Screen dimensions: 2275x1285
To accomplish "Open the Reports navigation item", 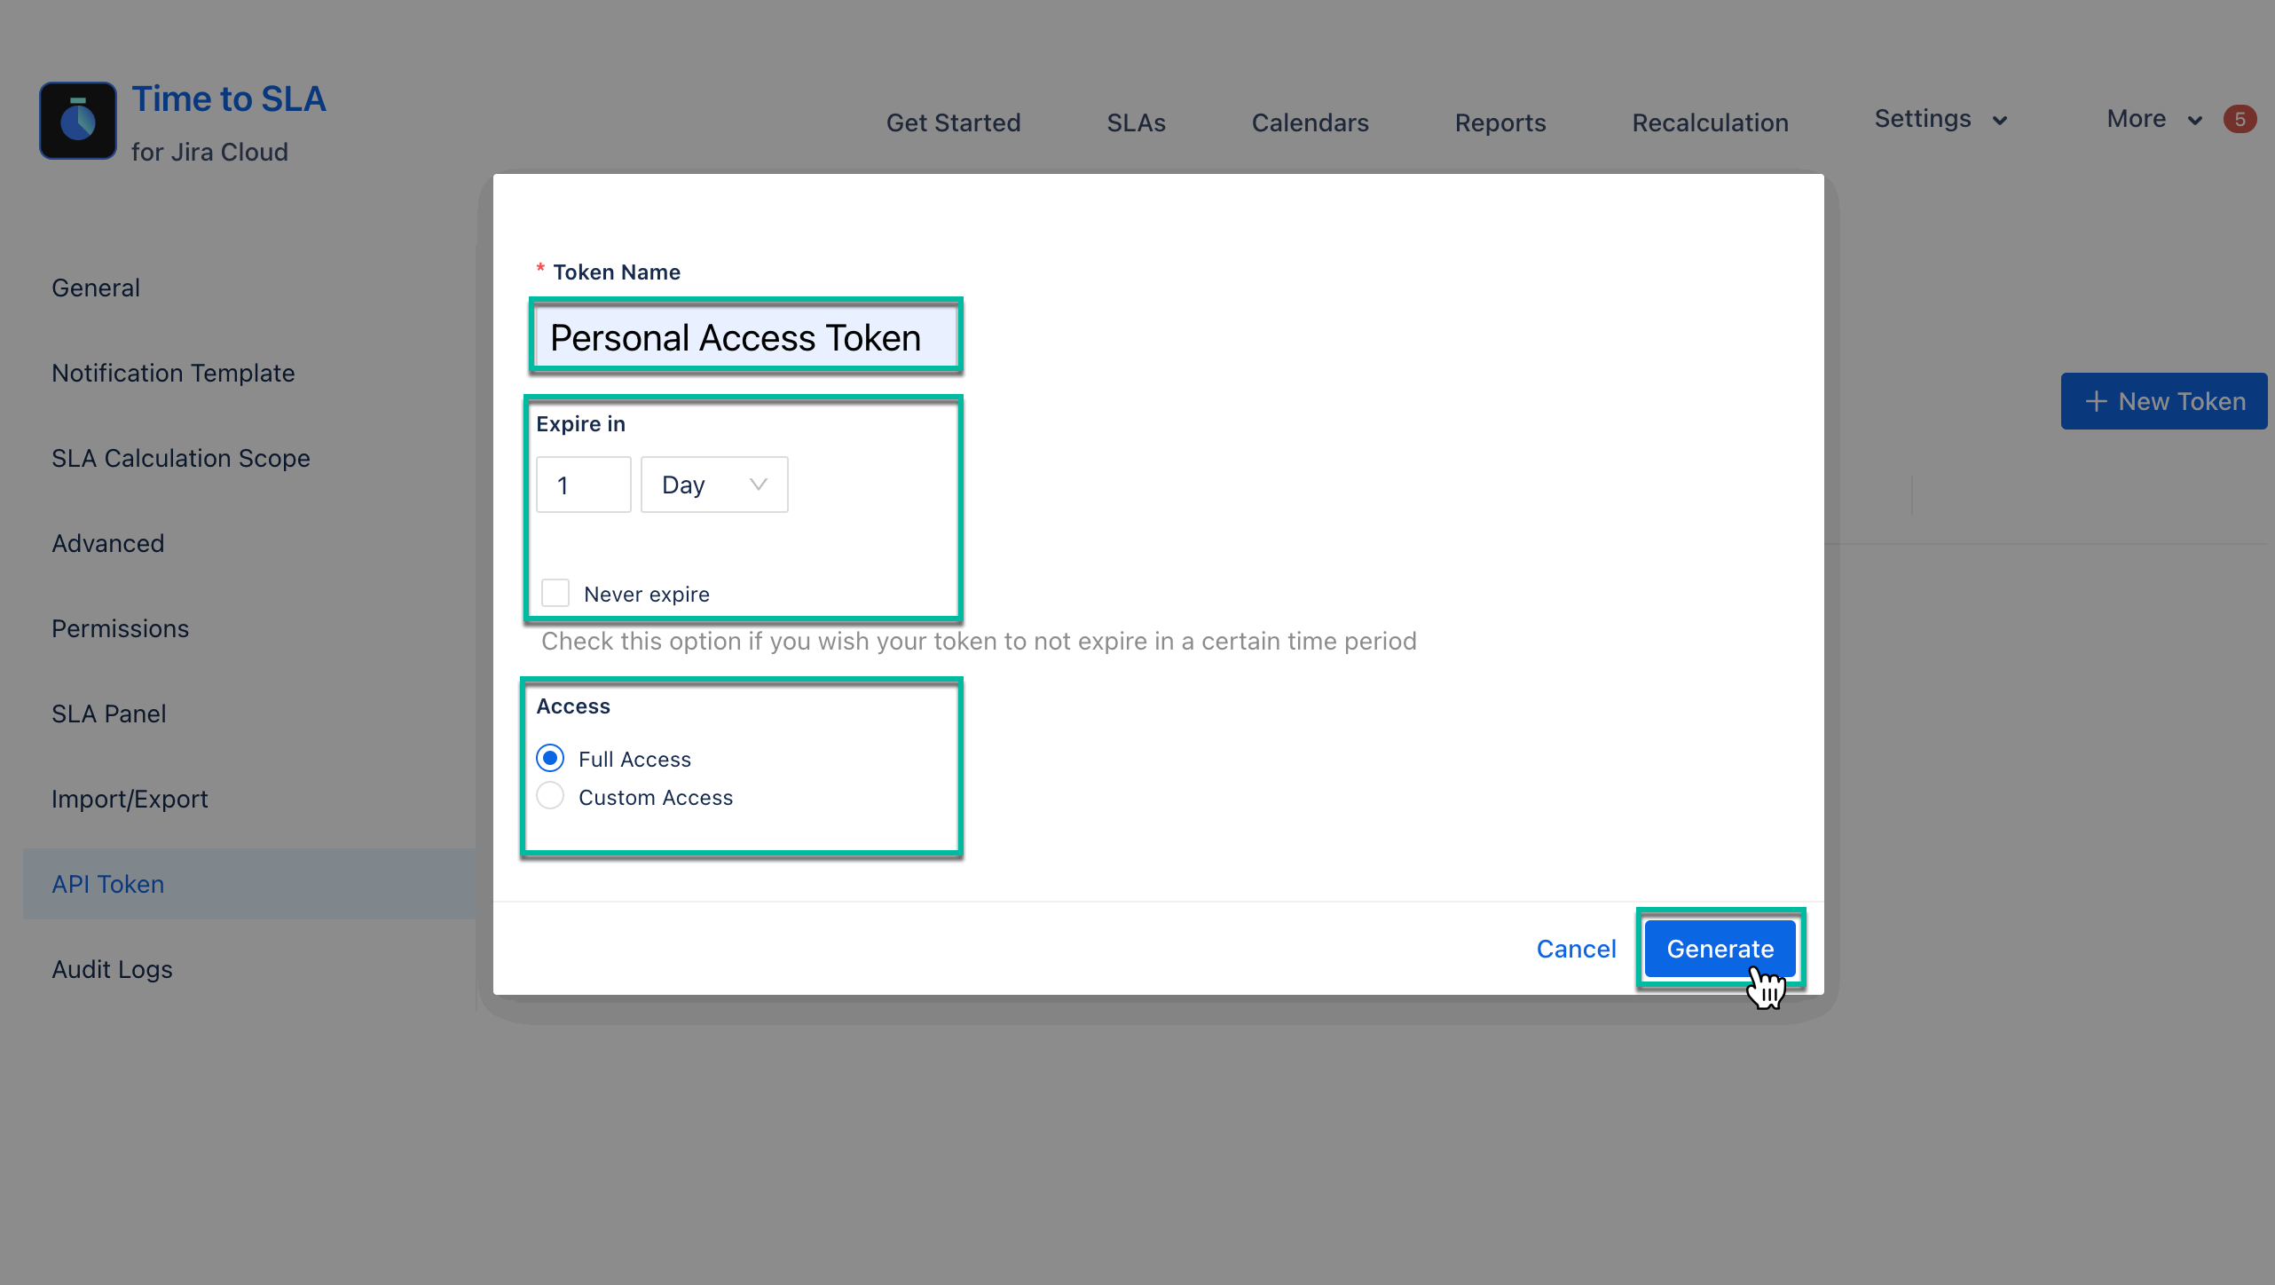I will coord(1500,122).
